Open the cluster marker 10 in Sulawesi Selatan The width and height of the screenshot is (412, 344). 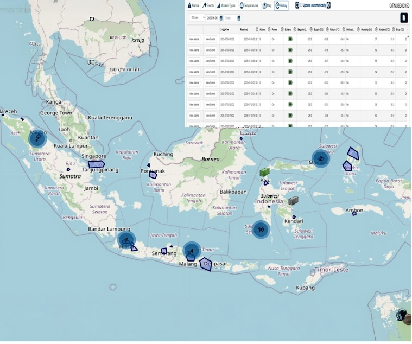261,230
